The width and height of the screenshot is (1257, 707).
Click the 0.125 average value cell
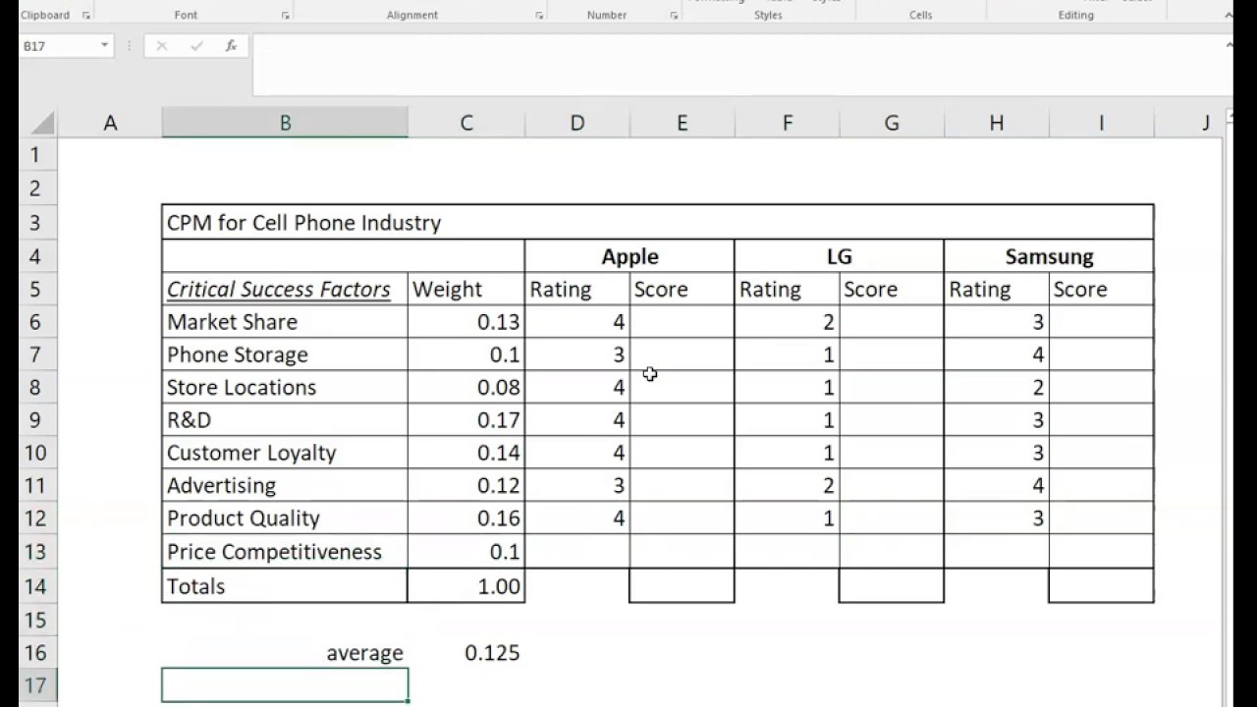tap(466, 653)
